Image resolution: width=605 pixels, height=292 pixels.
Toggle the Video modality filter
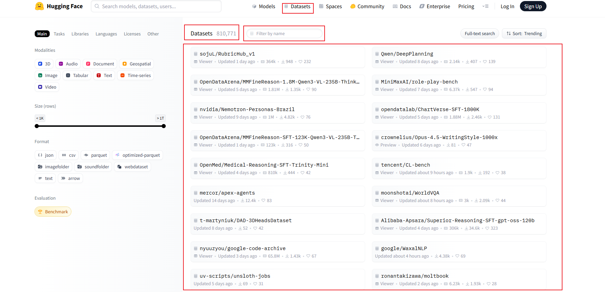tap(47, 87)
